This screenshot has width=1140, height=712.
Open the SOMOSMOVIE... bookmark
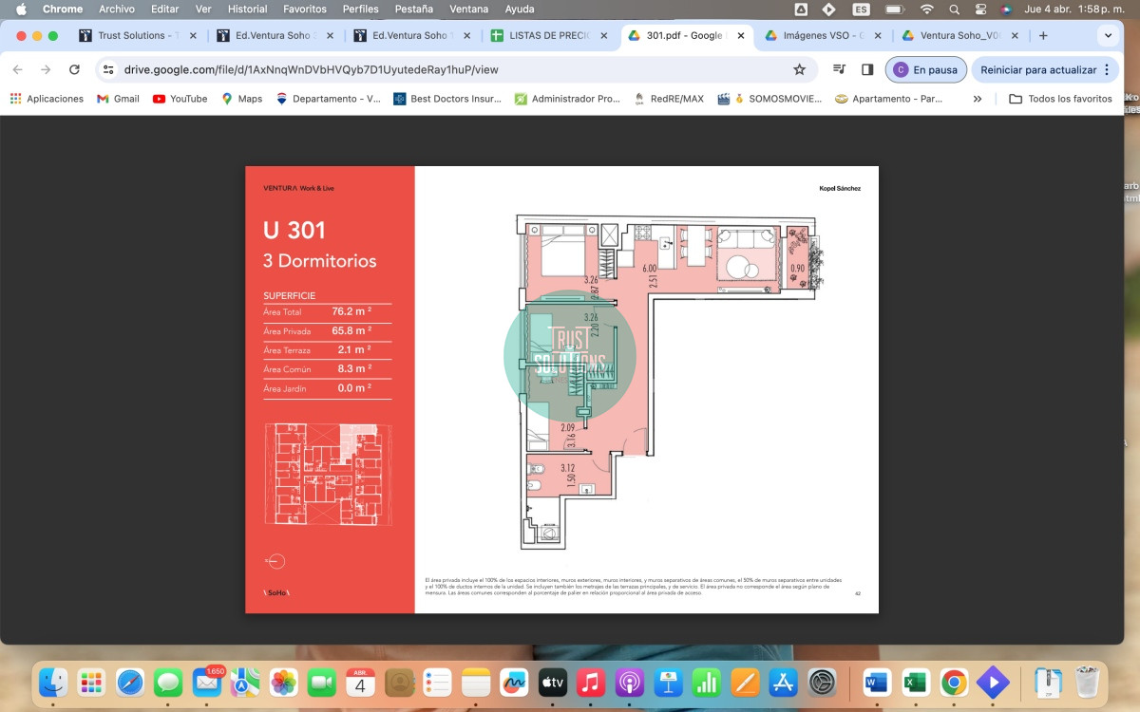[x=769, y=99]
